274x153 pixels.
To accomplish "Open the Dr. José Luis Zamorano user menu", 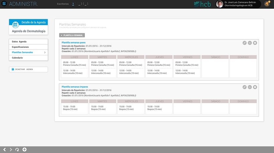I will pyautogui.click(x=238, y=4).
